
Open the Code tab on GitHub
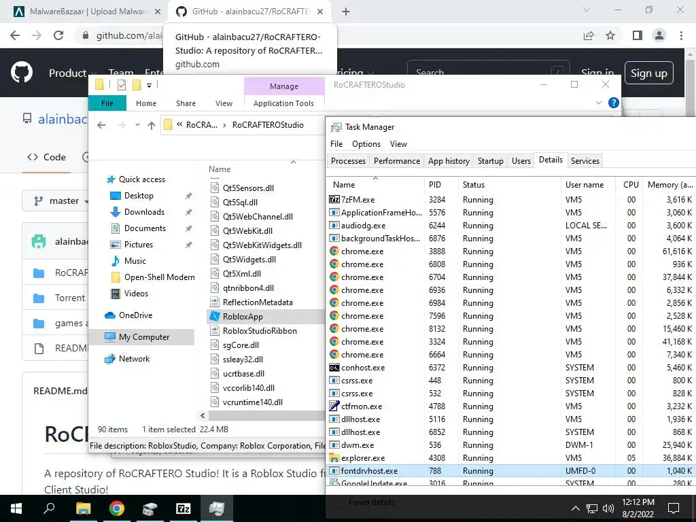pos(47,157)
